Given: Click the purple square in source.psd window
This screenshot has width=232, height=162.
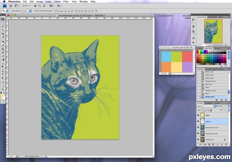Looking at the screenshot, I should coord(188,67).
